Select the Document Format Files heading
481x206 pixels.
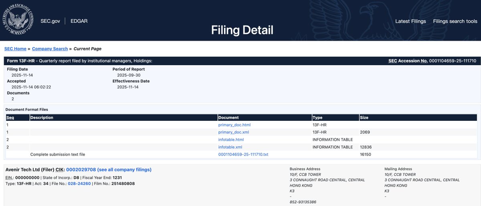[x=26, y=109]
